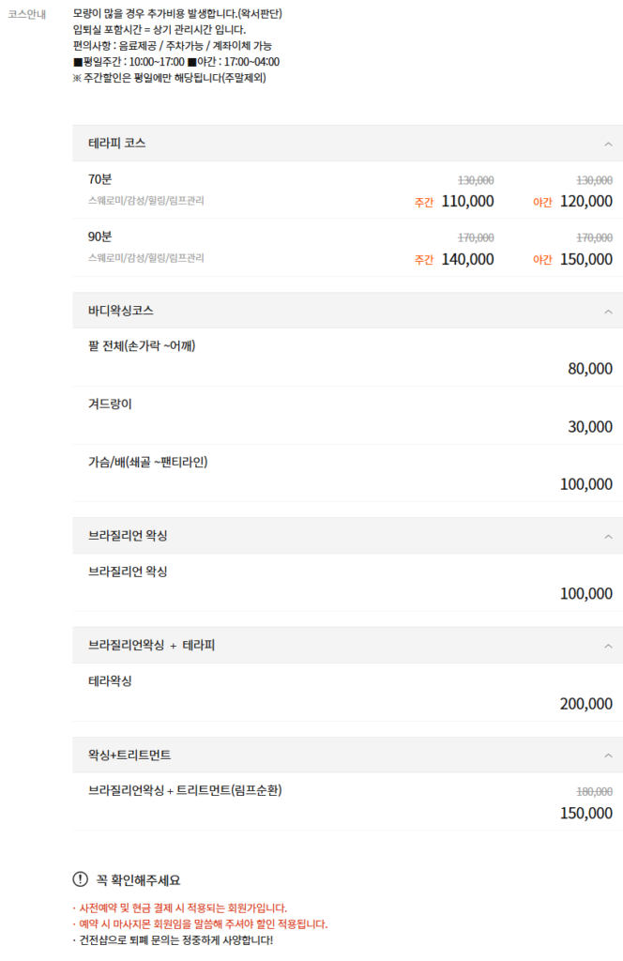Open the 바디왁싱코스 section header
Viewport: 623px width, 961px height.
click(x=118, y=310)
